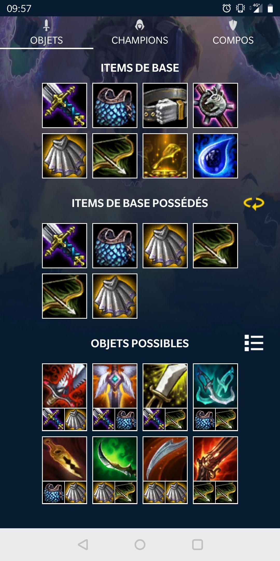Select the Tear of the Goddess item
This screenshot has width=280, height=561.
coord(215,156)
